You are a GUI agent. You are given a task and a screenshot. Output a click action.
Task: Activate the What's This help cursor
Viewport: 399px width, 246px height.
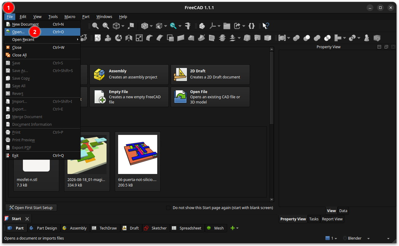(266, 26)
